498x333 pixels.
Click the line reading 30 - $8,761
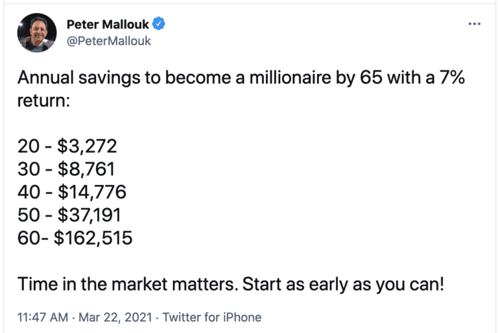tap(65, 169)
